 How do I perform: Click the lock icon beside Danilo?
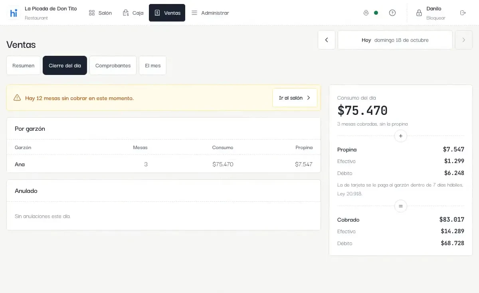click(419, 13)
